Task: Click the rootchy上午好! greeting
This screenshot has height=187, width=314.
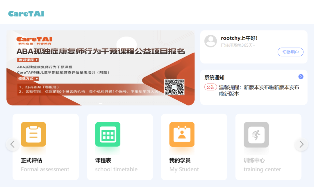Action: pos(239,38)
